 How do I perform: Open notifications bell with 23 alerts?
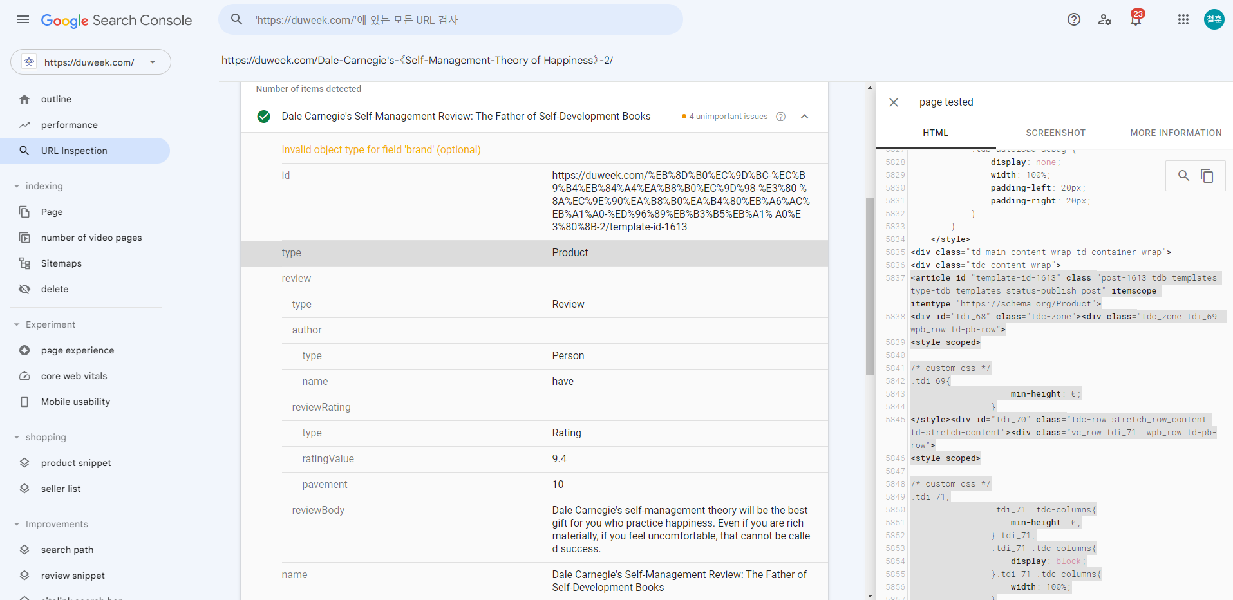[x=1136, y=19]
